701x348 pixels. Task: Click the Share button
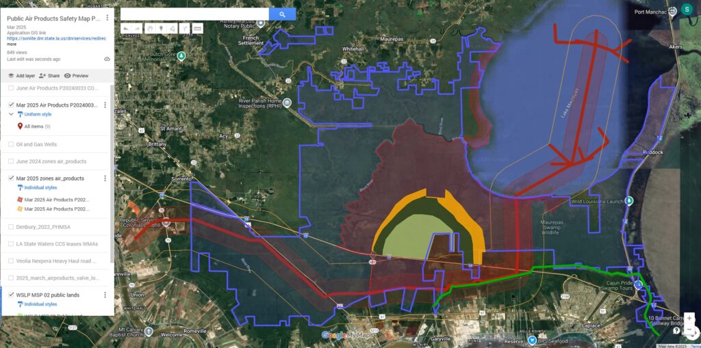click(49, 76)
